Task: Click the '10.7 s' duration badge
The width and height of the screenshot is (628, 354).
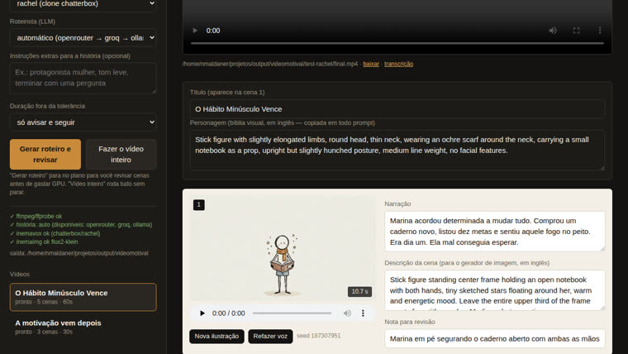Action: 359,291
